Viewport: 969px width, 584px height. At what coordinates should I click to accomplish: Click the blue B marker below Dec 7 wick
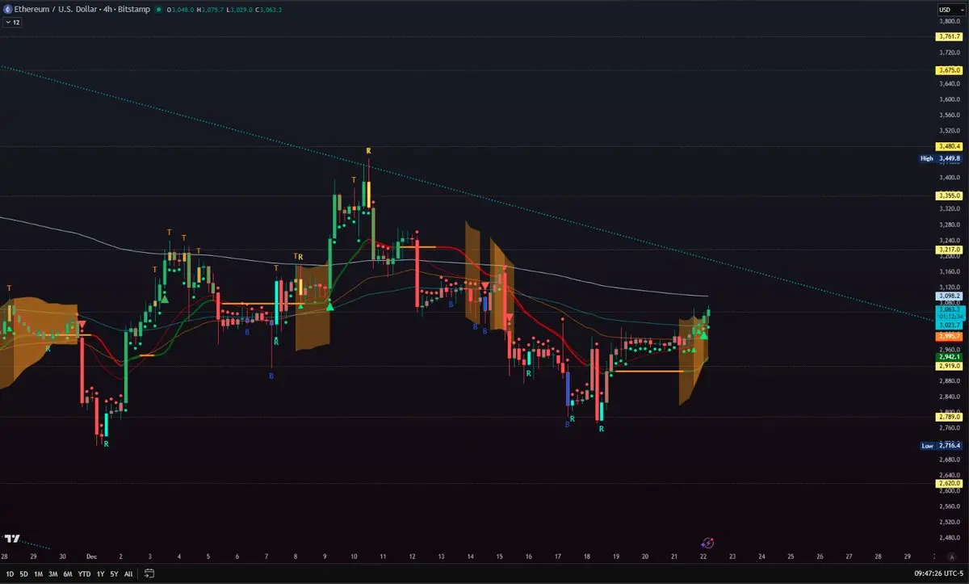[271, 376]
